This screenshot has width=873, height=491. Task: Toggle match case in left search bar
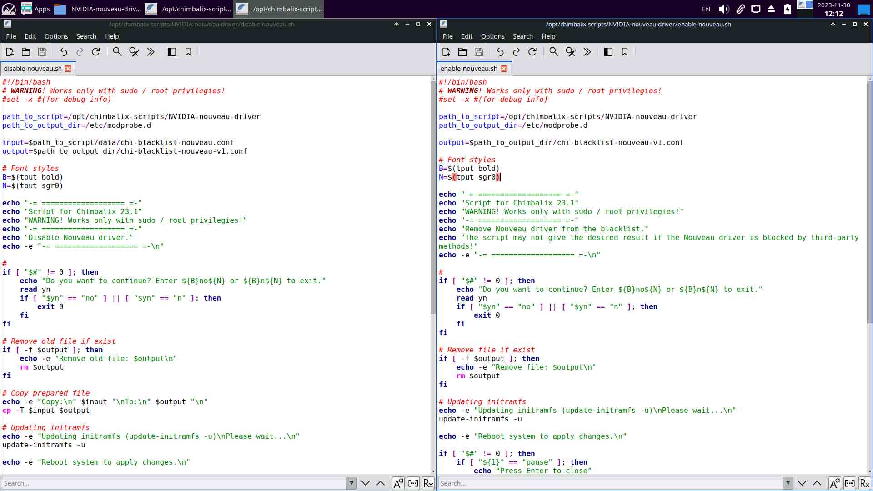[x=398, y=483]
